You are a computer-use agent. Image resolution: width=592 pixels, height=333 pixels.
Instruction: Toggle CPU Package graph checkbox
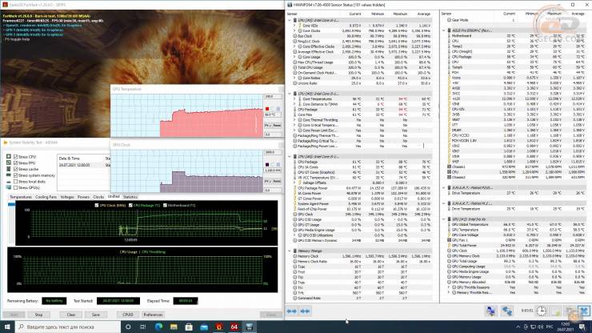point(130,205)
